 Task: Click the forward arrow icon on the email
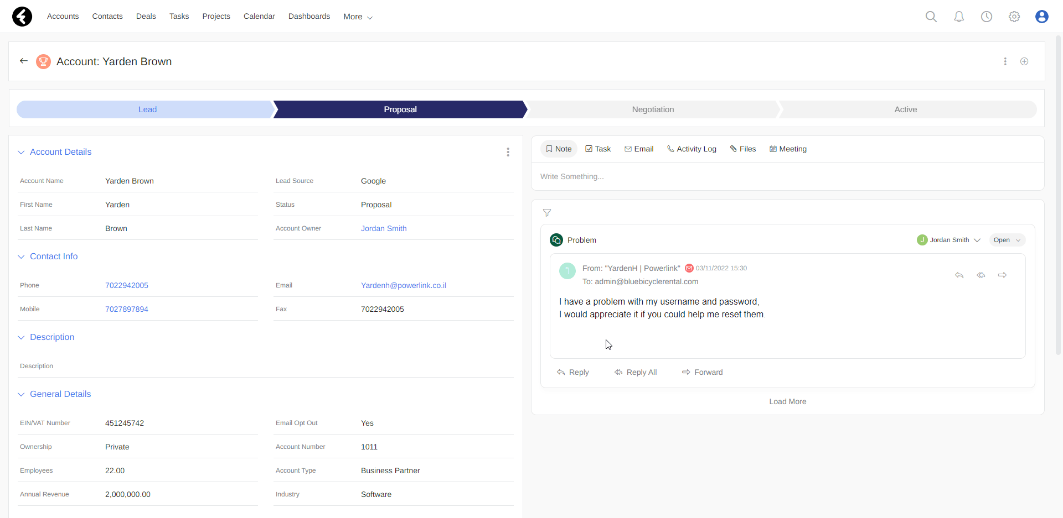pyautogui.click(x=1003, y=275)
